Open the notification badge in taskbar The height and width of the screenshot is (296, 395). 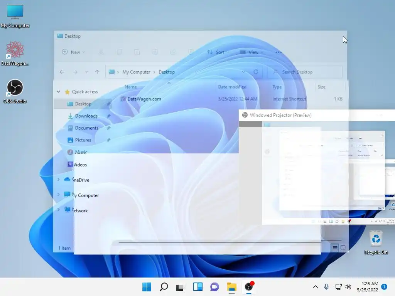pos(384,287)
